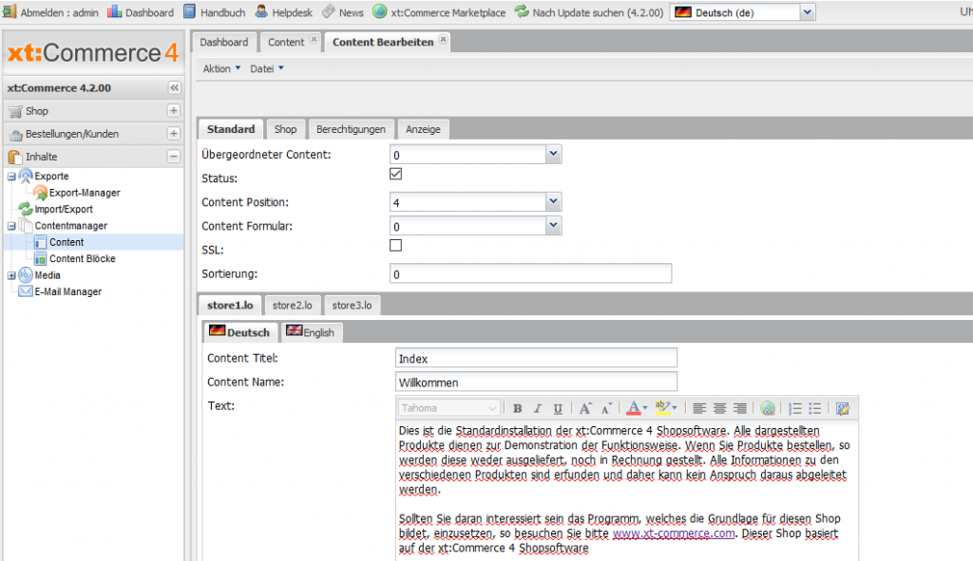Uncheck the Status checkbox
Screen dimensions: 973x561
coord(395,174)
